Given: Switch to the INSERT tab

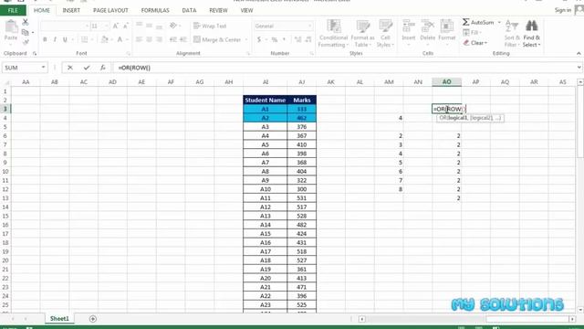Looking at the screenshot, I should [71, 10].
